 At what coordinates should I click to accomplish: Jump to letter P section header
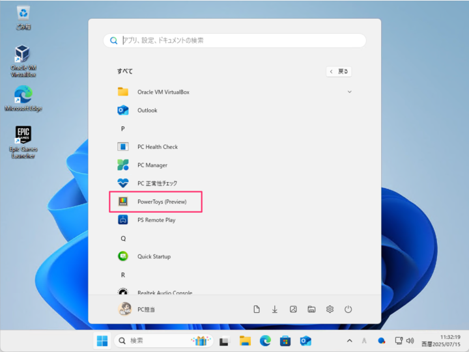coord(122,129)
